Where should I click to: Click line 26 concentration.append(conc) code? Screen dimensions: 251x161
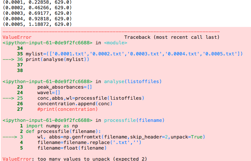pos(75,104)
